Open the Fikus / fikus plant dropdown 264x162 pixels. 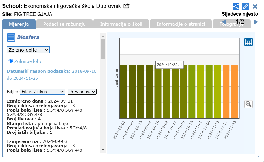pyautogui.click(x=42, y=92)
